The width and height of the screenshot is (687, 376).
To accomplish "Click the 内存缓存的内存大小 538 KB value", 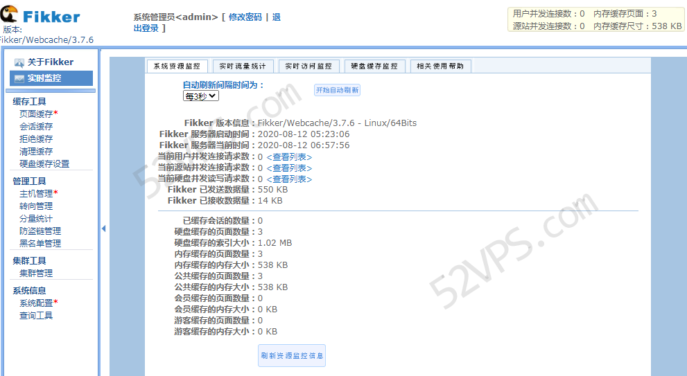I will (272, 265).
